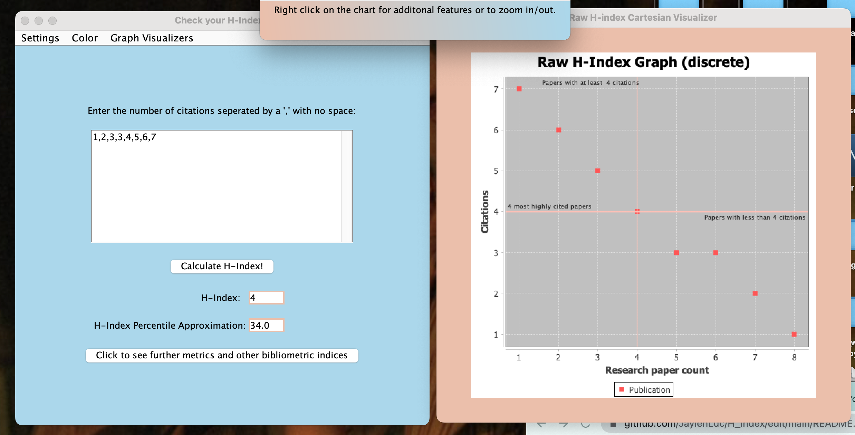Viewport: 855px width, 435px height.
Task: Click to see further metrics button
Action: [222, 355]
